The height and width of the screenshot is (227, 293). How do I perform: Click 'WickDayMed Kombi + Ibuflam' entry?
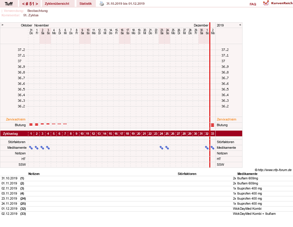254,214
